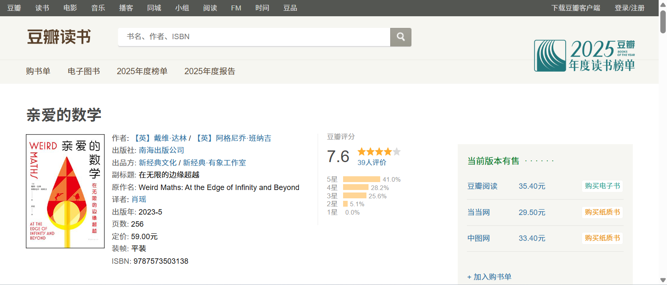Click the 4星 rating bar
The image size is (667, 285).
point(356,187)
